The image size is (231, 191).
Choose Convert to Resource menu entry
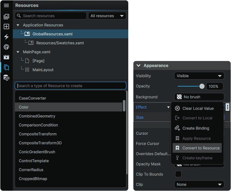point(197,148)
